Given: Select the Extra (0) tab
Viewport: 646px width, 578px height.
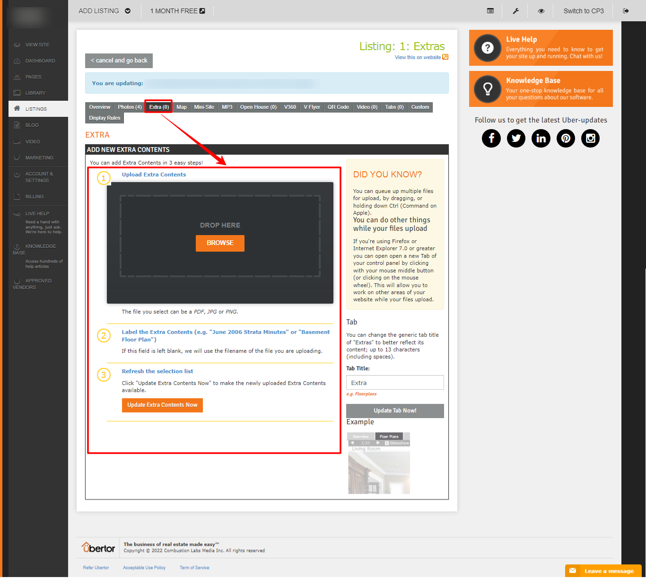Looking at the screenshot, I should 159,107.
